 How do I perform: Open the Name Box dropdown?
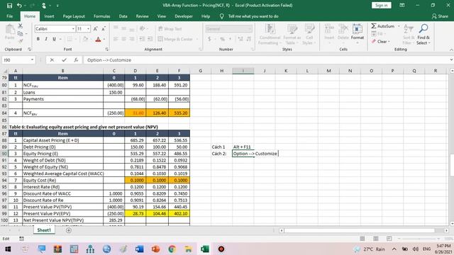click(32, 59)
